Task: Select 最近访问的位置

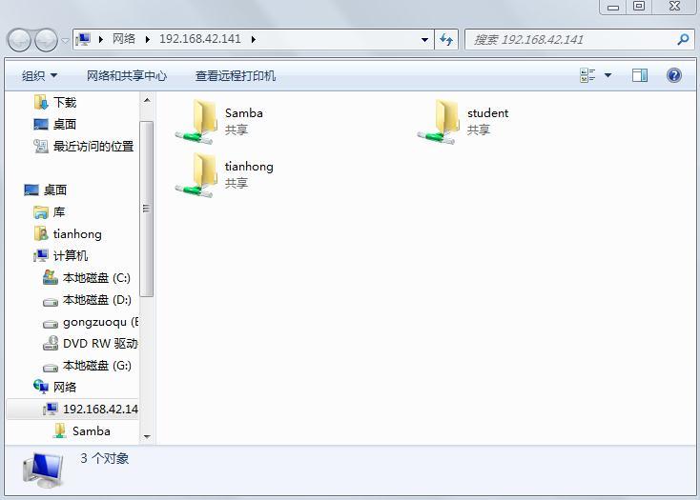Action: [84, 146]
